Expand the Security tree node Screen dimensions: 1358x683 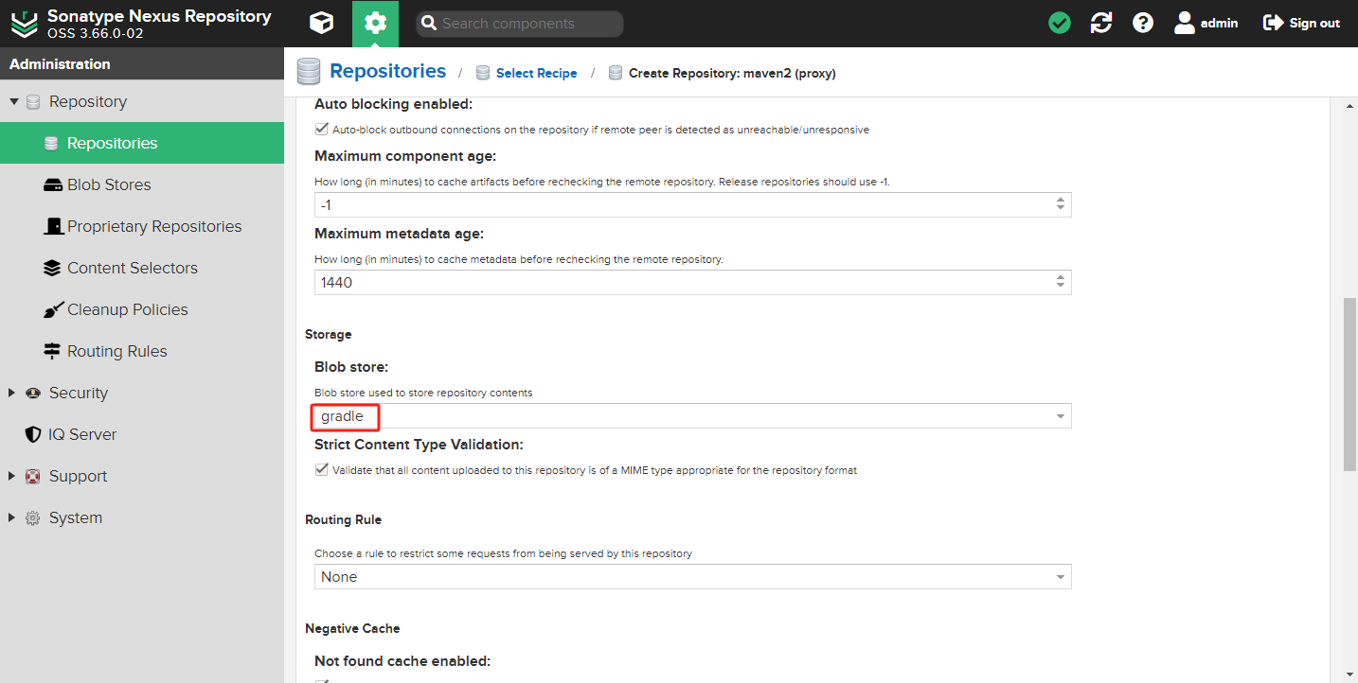[x=12, y=394]
